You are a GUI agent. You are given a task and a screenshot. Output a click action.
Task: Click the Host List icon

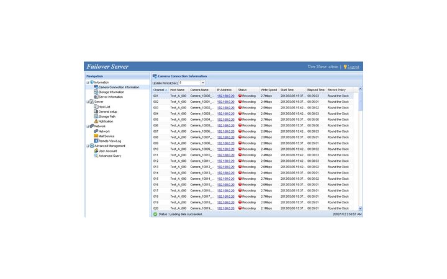tap(96, 107)
